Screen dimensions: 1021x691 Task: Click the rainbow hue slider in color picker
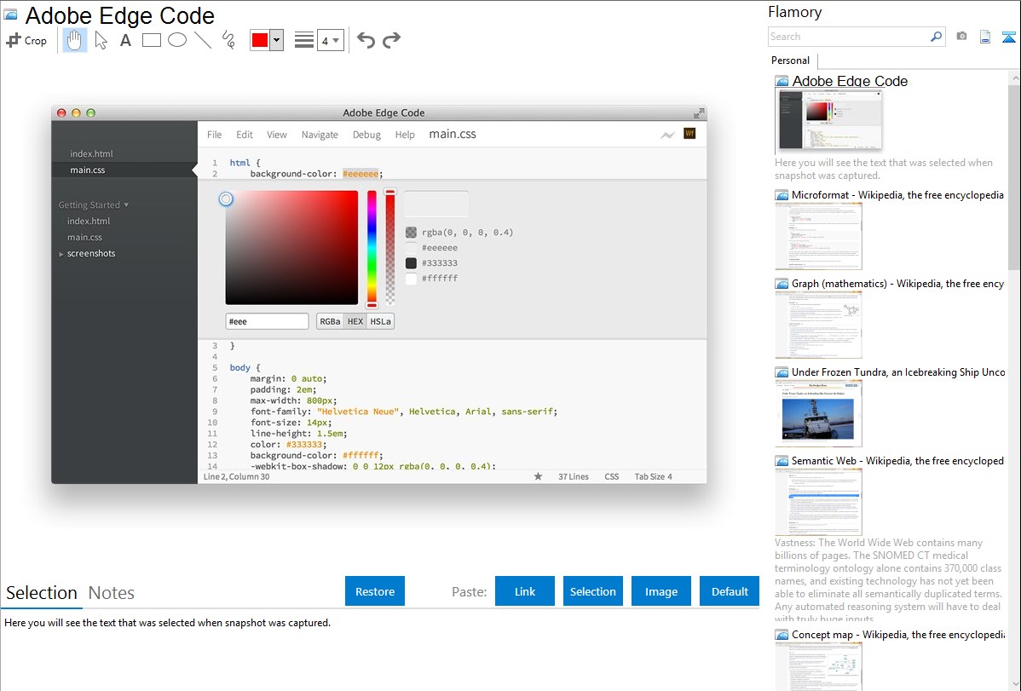(371, 248)
